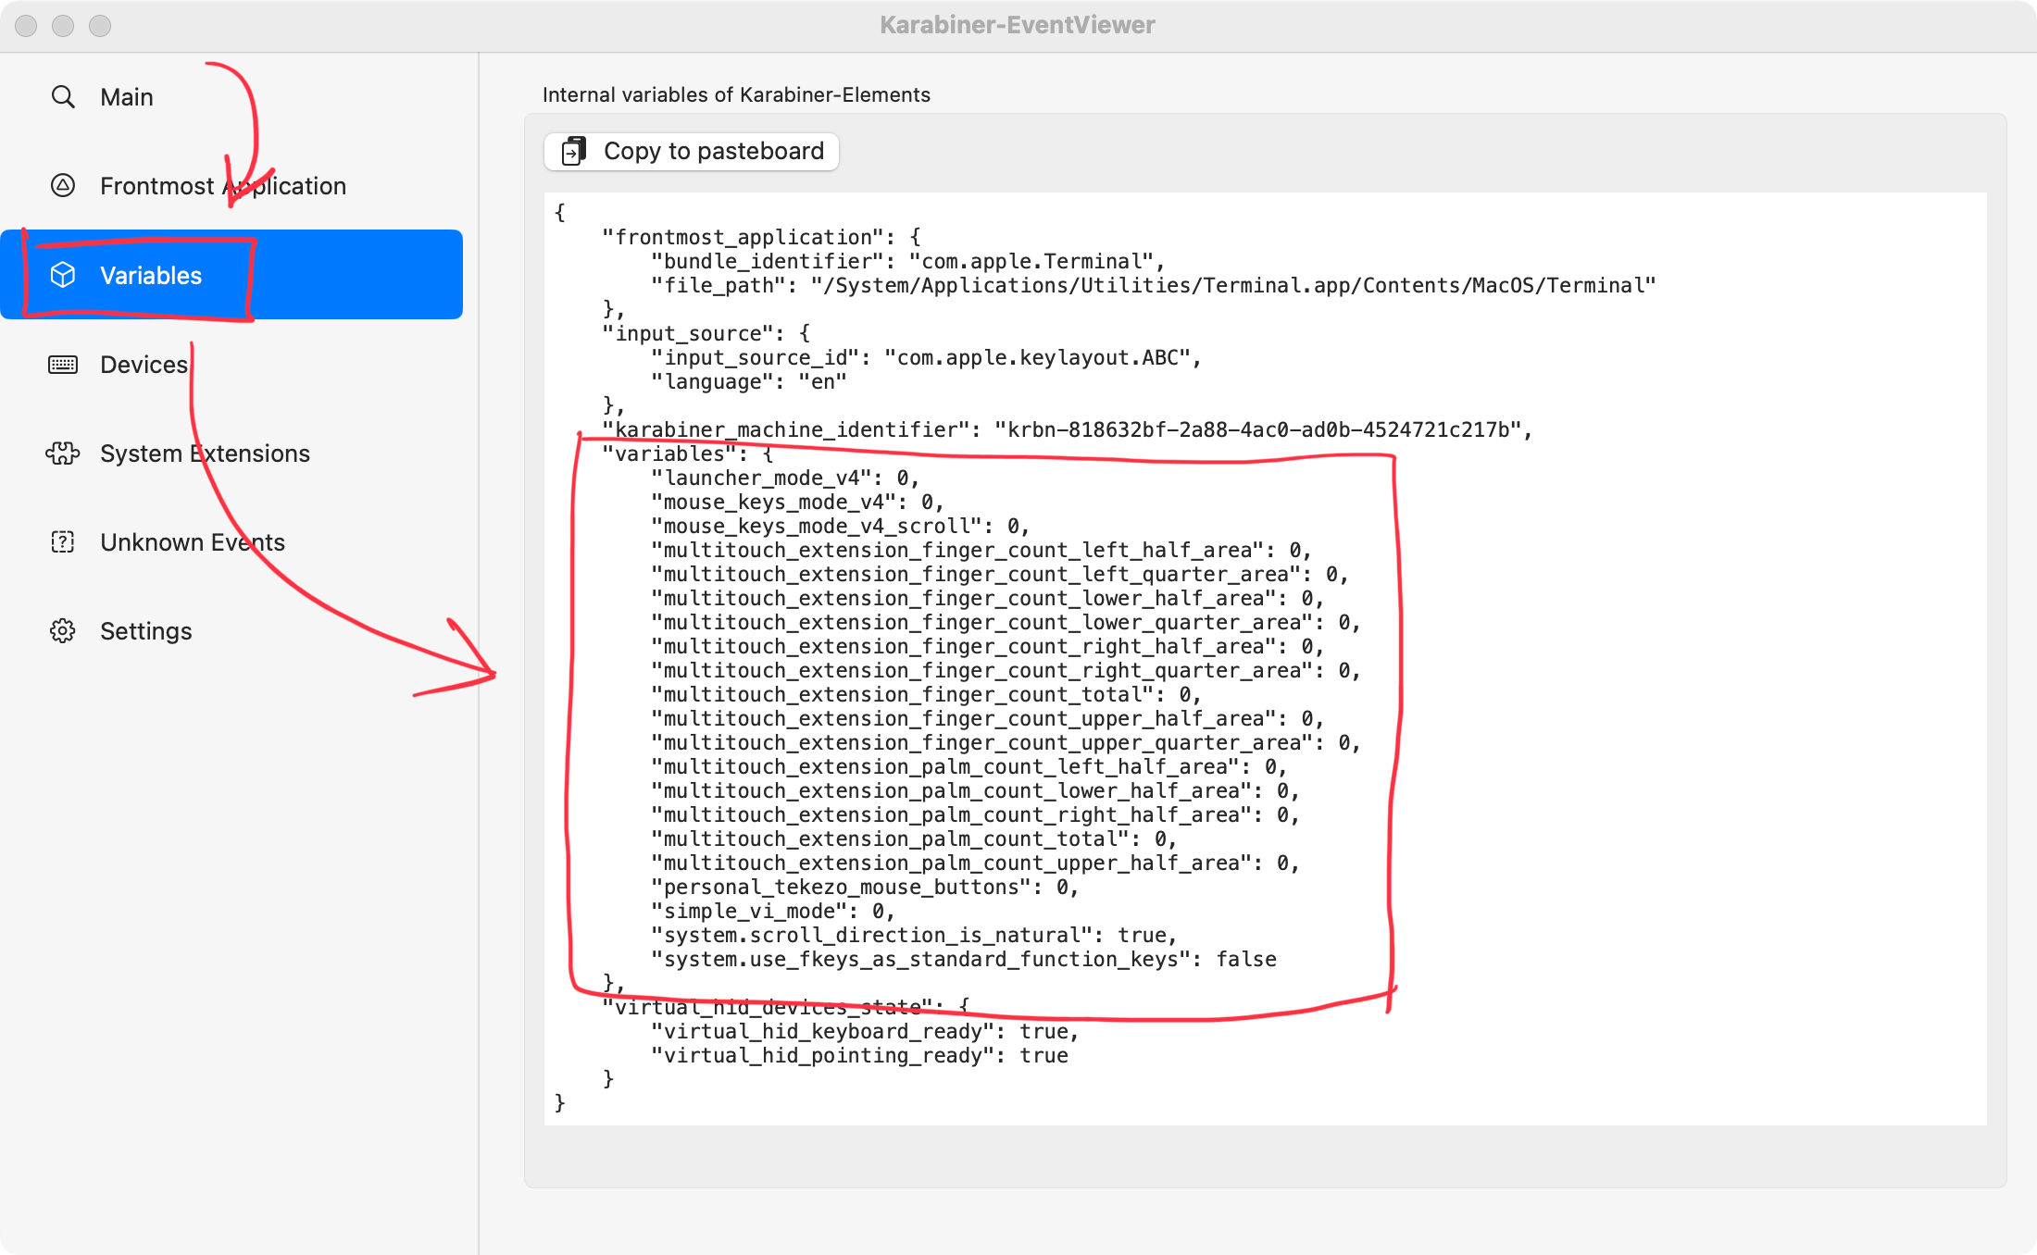2037x1255 pixels.
Task: Click the "multitouch_extension_finger_count_total" line
Action: click(926, 694)
